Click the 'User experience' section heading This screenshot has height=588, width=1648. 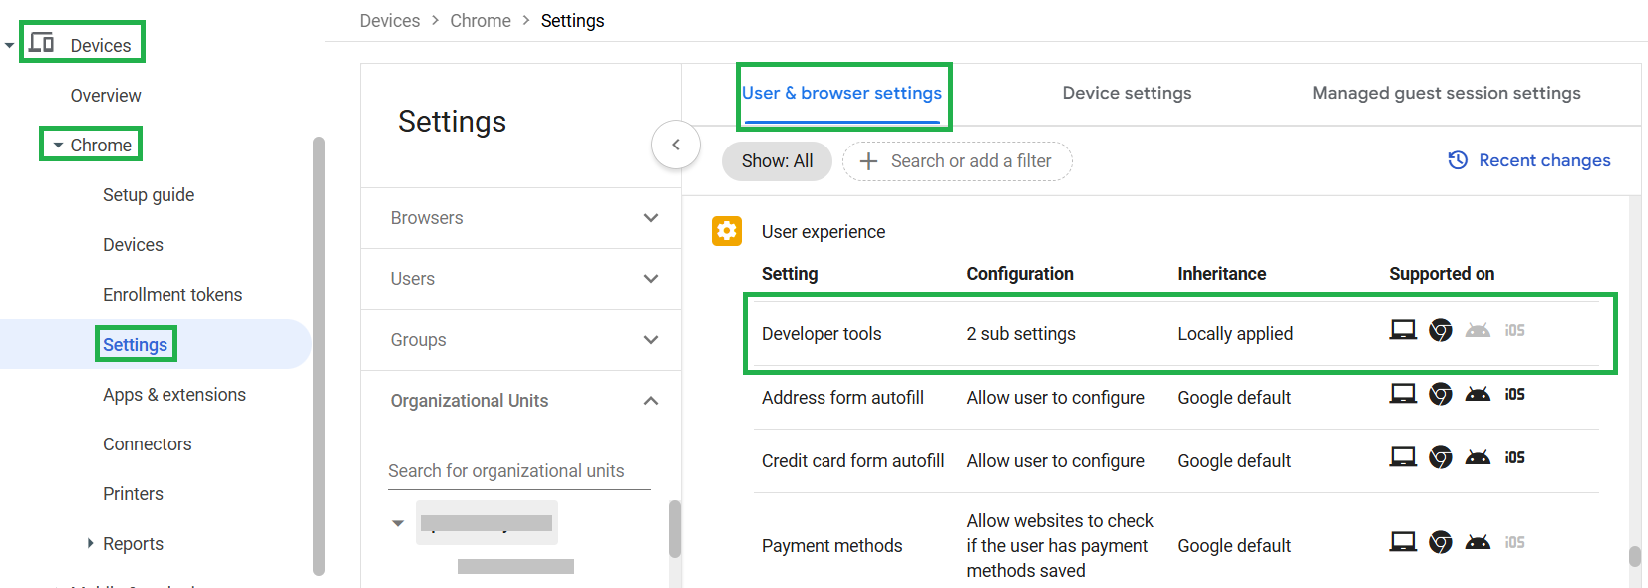click(x=824, y=232)
